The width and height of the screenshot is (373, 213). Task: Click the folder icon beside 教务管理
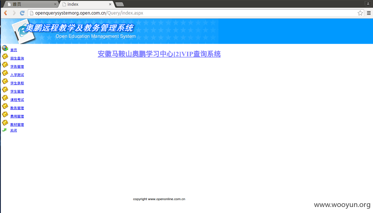pos(5,106)
